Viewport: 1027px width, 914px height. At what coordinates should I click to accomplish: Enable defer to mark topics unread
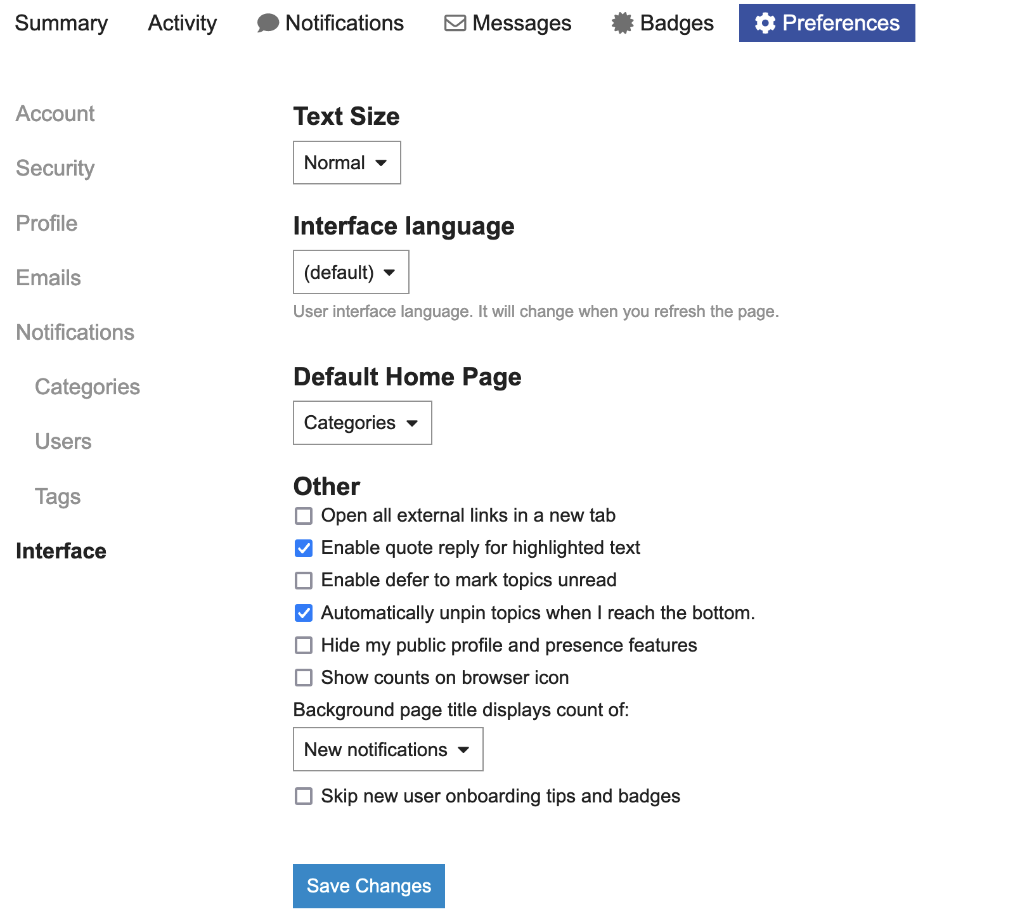point(304,581)
